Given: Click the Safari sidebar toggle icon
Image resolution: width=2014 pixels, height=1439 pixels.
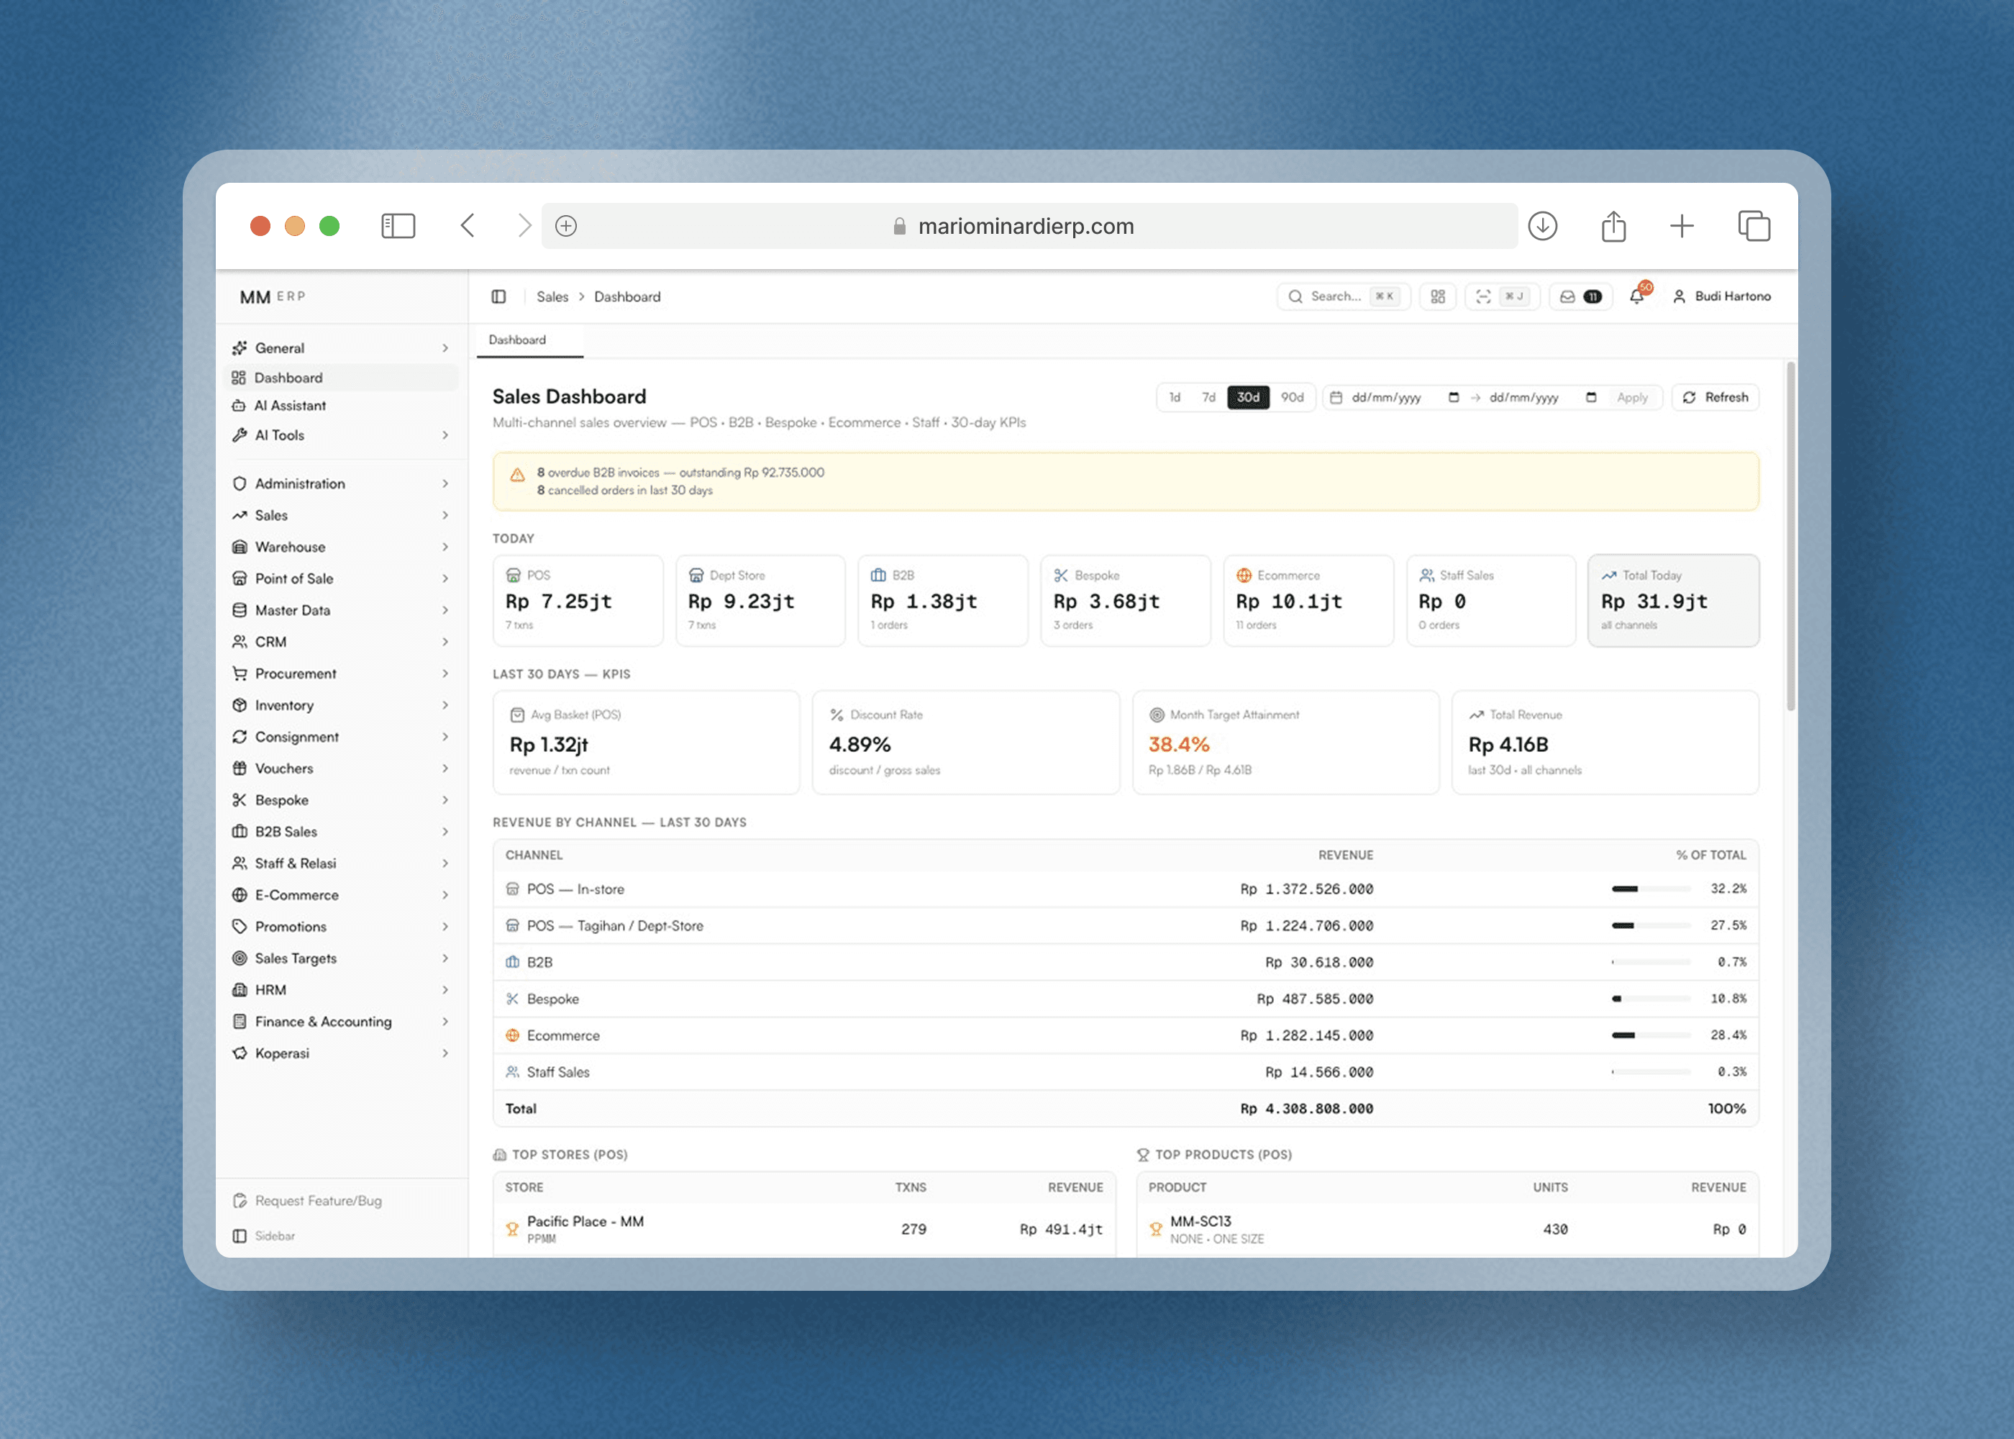Looking at the screenshot, I should click(398, 226).
